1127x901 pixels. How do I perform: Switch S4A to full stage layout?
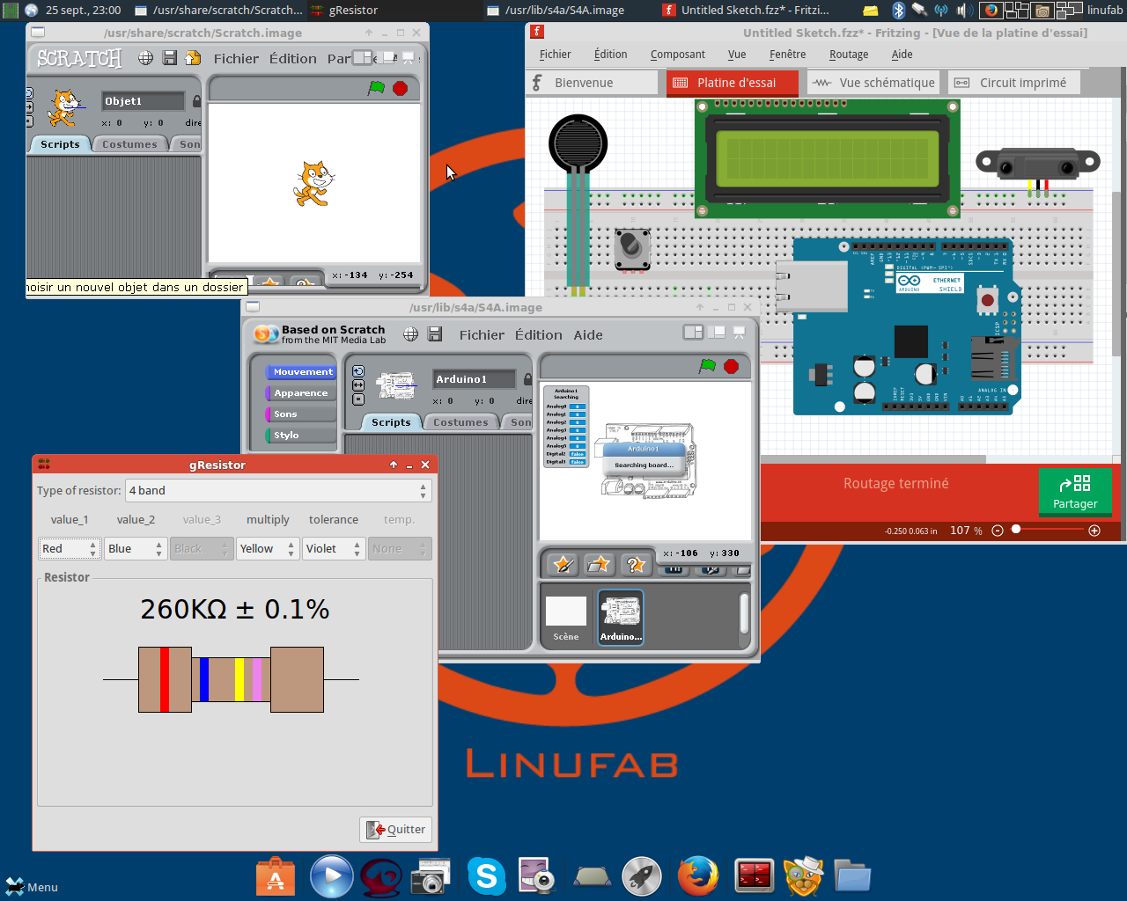[717, 333]
